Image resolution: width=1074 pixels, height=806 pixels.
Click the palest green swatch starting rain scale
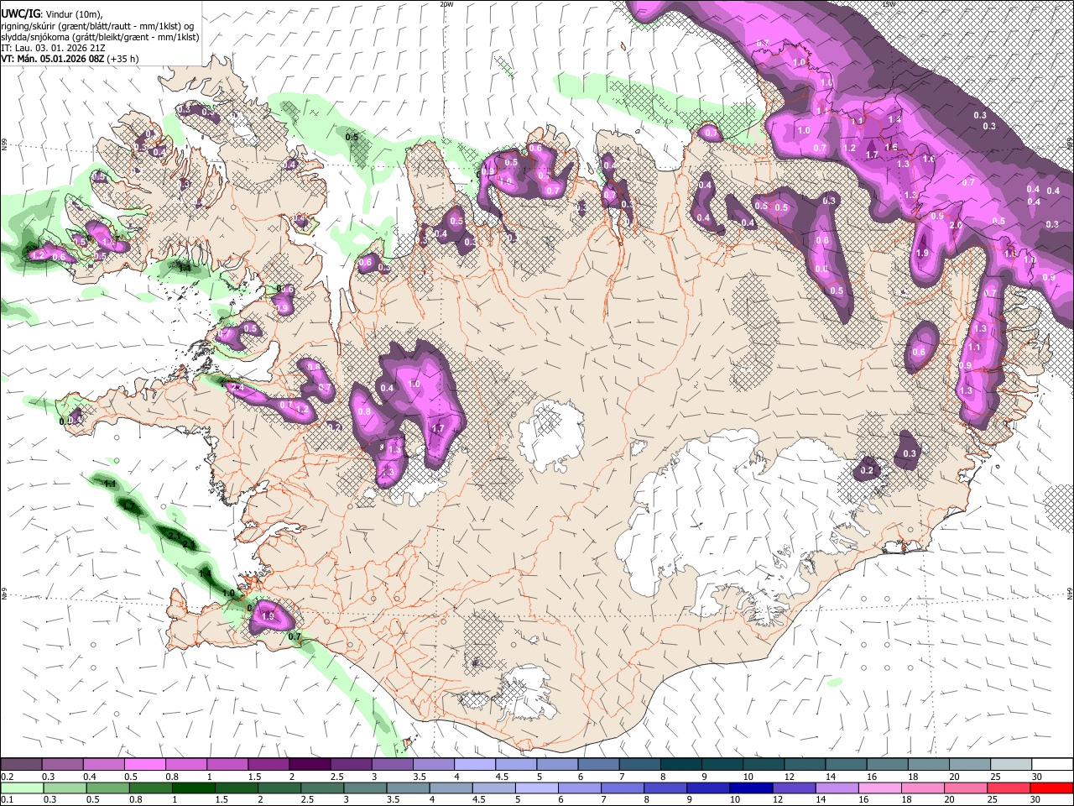tap(22, 788)
